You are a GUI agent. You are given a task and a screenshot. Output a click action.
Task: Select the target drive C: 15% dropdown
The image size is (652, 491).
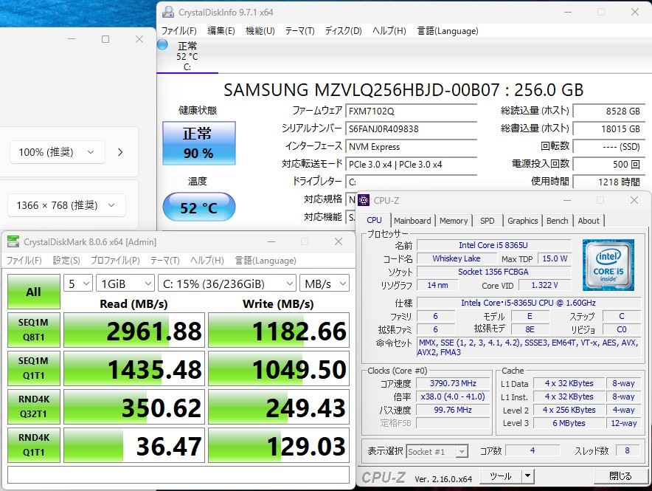pos(226,284)
